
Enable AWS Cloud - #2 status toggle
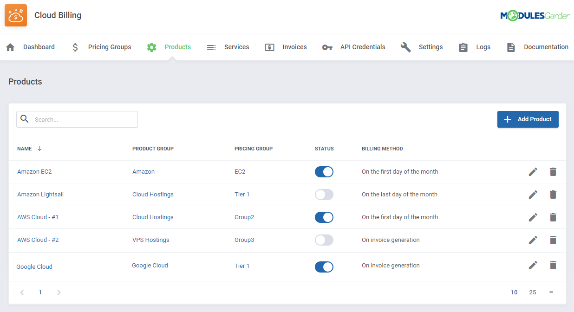324,240
